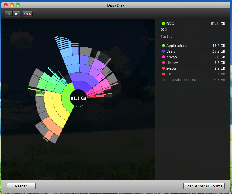Zoom DaisyDisk with the green window button

click(18, 5)
